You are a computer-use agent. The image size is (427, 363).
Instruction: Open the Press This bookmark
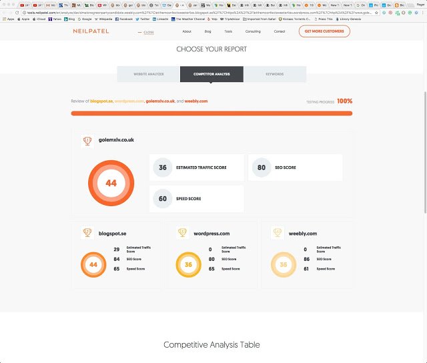point(324,19)
